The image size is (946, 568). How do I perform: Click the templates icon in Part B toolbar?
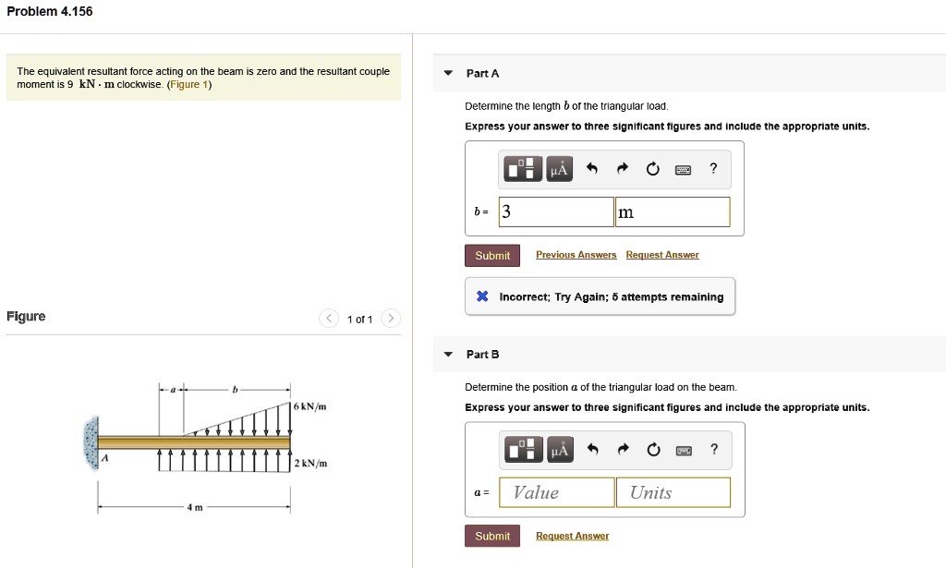click(522, 450)
